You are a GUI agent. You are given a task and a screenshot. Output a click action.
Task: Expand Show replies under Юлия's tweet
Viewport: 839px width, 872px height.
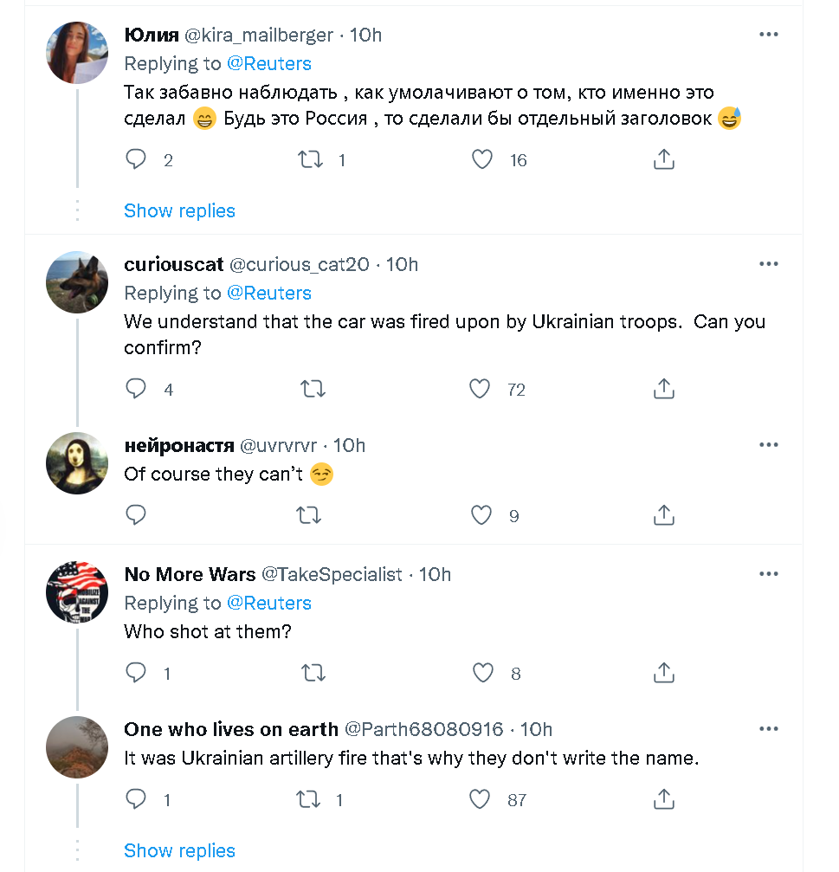(179, 210)
